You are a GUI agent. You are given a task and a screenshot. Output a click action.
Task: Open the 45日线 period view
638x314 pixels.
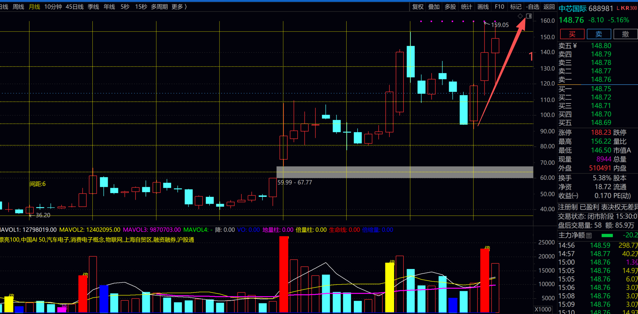(x=75, y=7)
